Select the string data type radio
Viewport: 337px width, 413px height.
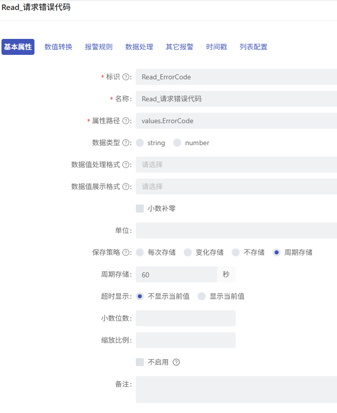[140, 143]
